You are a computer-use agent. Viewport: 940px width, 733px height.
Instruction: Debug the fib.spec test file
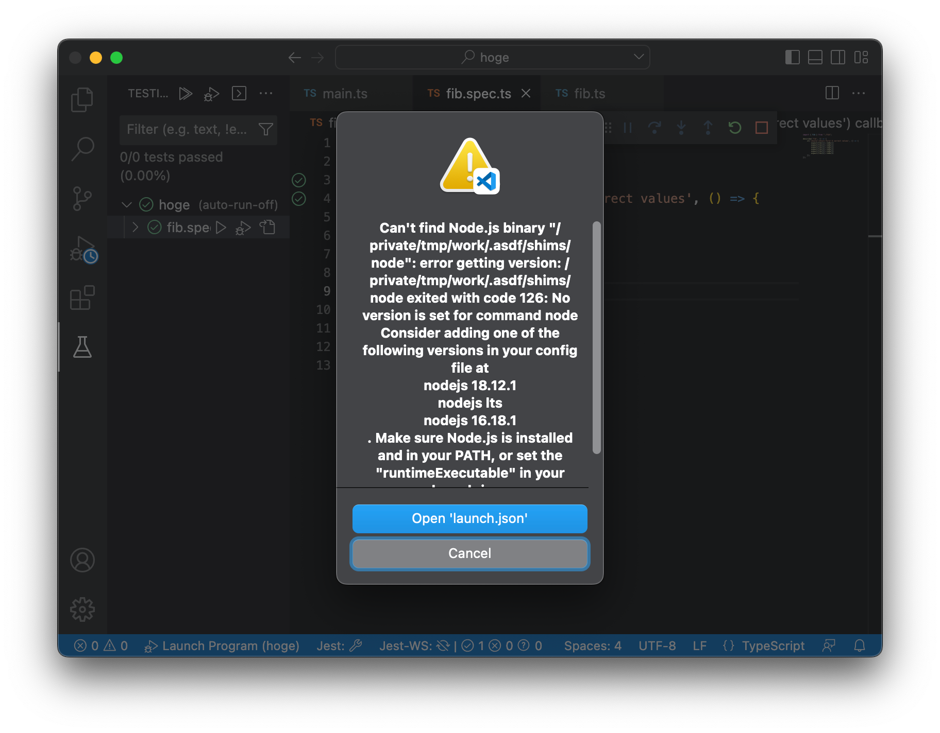click(243, 228)
